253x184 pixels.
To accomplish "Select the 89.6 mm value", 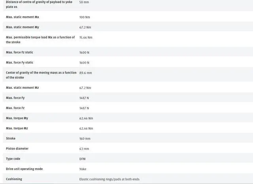I will [x=85, y=73].
